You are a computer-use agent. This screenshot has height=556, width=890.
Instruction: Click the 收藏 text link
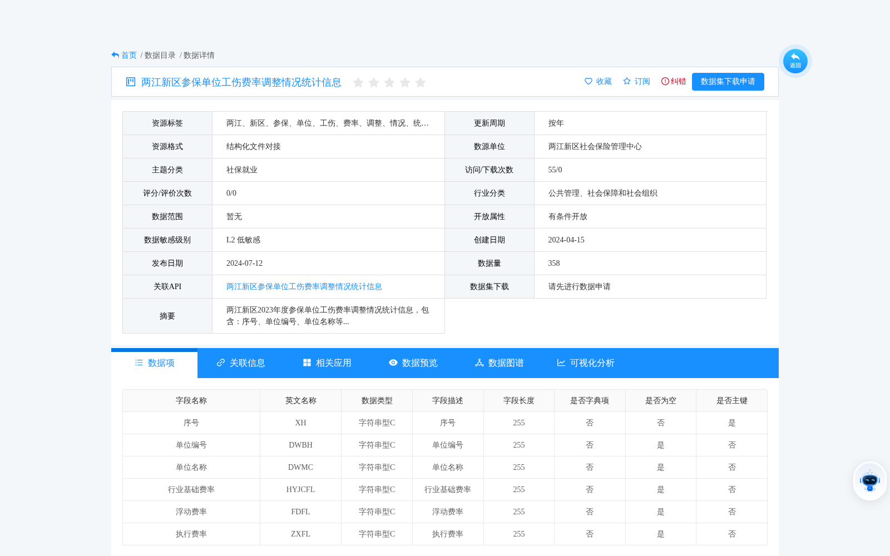[x=604, y=81]
